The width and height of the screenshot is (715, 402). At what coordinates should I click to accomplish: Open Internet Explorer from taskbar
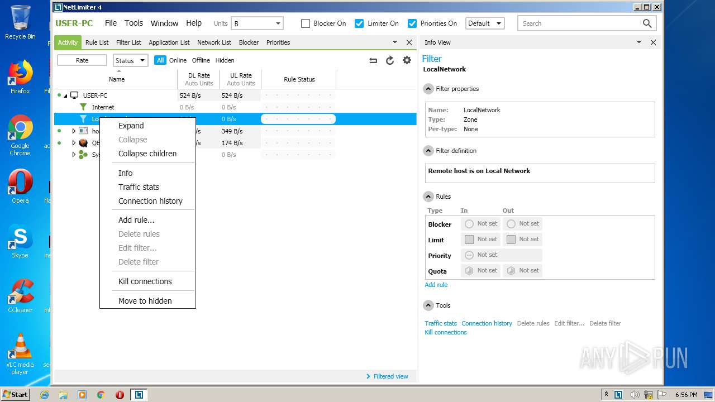(x=44, y=395)
